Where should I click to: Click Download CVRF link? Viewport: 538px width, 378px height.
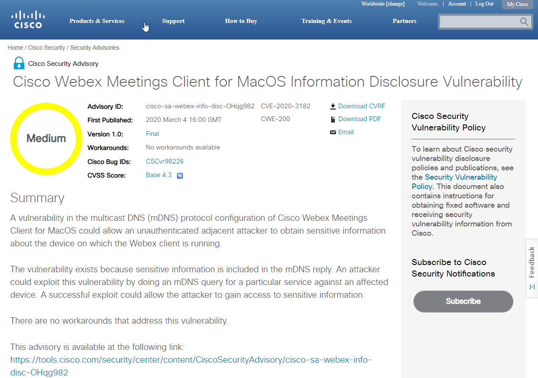pos(362,106)
